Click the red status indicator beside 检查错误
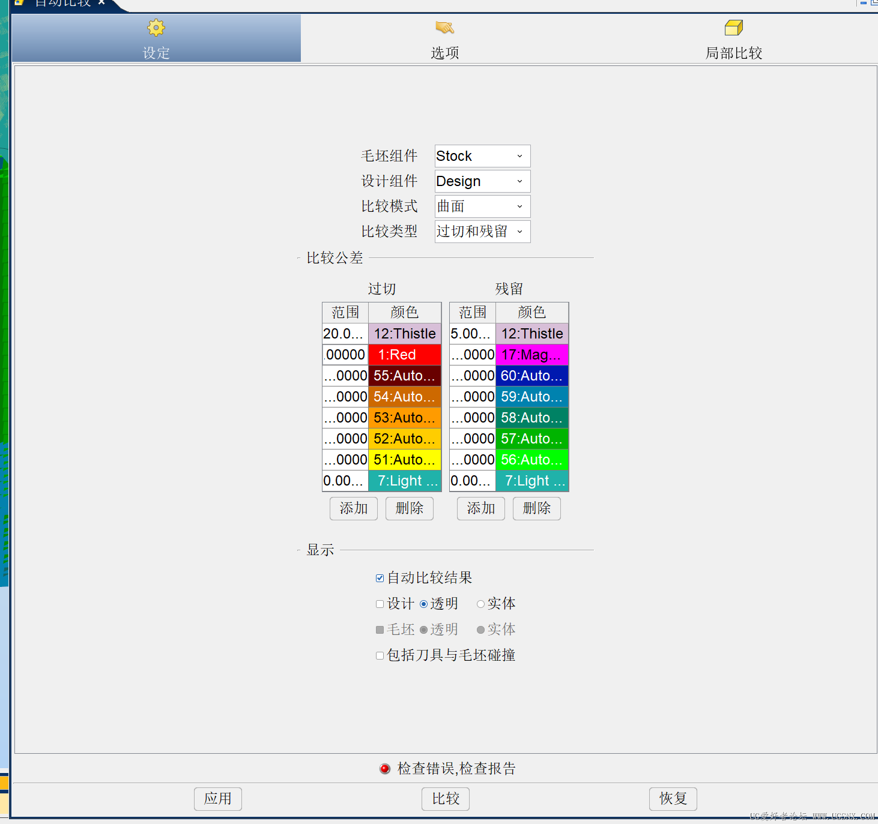 (x=385, y=769)
